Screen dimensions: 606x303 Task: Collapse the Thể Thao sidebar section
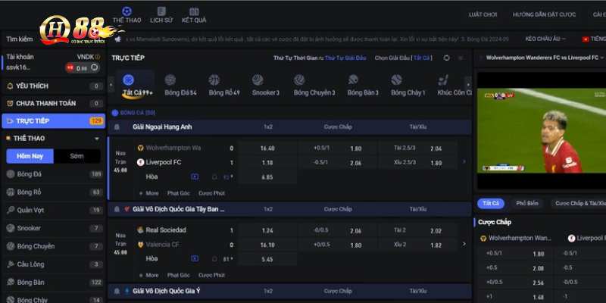pyautogui.click(x=97, y=139)
